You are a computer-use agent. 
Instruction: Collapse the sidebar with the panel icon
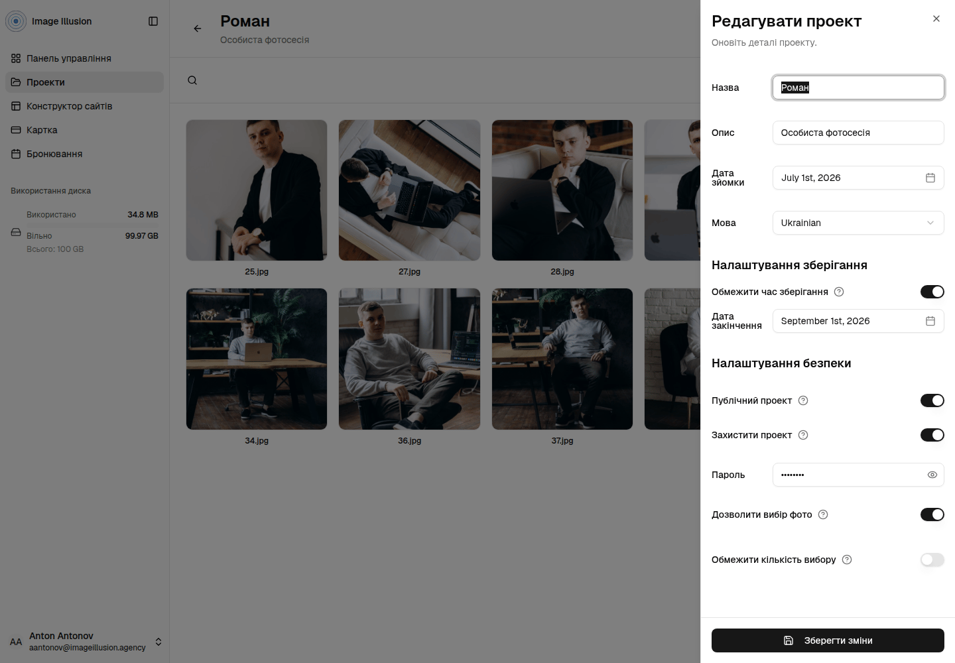click(153, 21)
